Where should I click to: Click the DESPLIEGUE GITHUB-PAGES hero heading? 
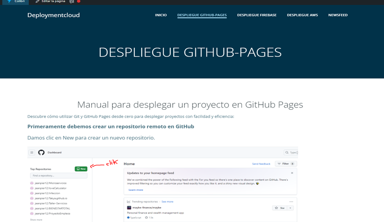[x=190, y=52]
